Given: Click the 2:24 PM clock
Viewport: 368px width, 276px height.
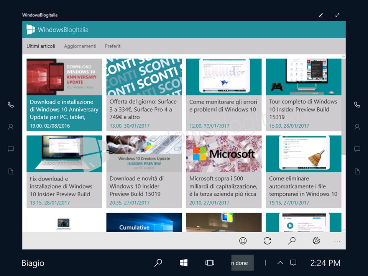Looking at the screenshot, I should 325,263.
